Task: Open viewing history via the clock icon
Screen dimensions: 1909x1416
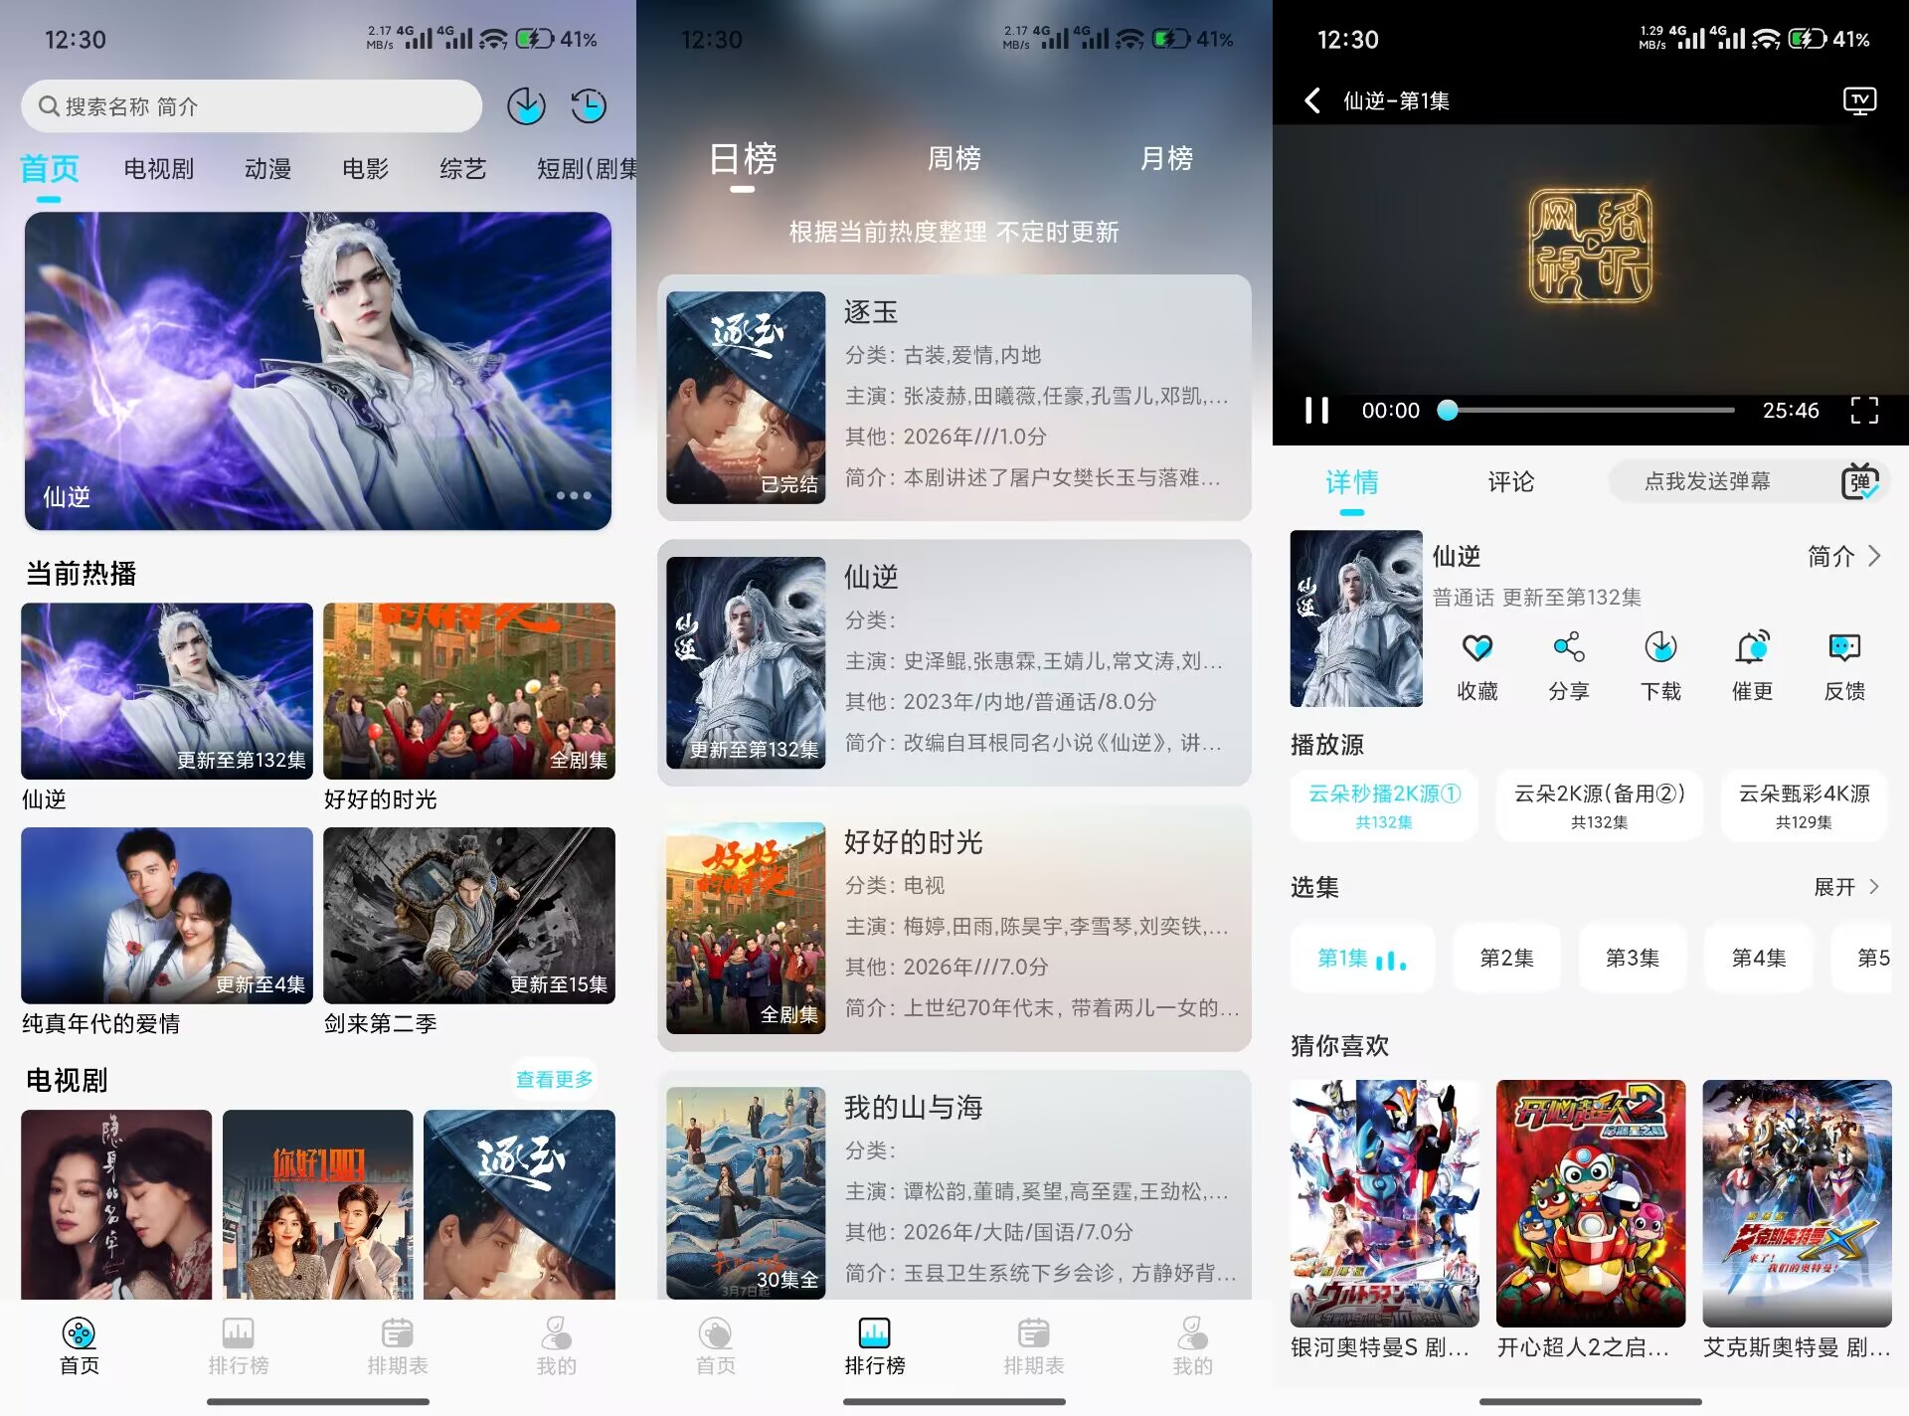Action: click(x=589, y=105)
